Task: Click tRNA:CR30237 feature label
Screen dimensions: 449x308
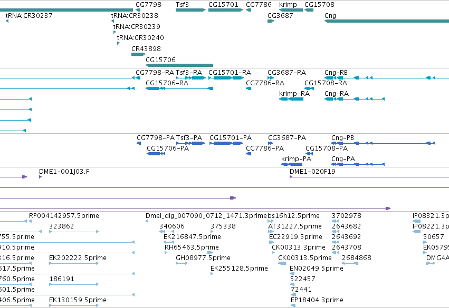Action: click(x=29, y=15)
